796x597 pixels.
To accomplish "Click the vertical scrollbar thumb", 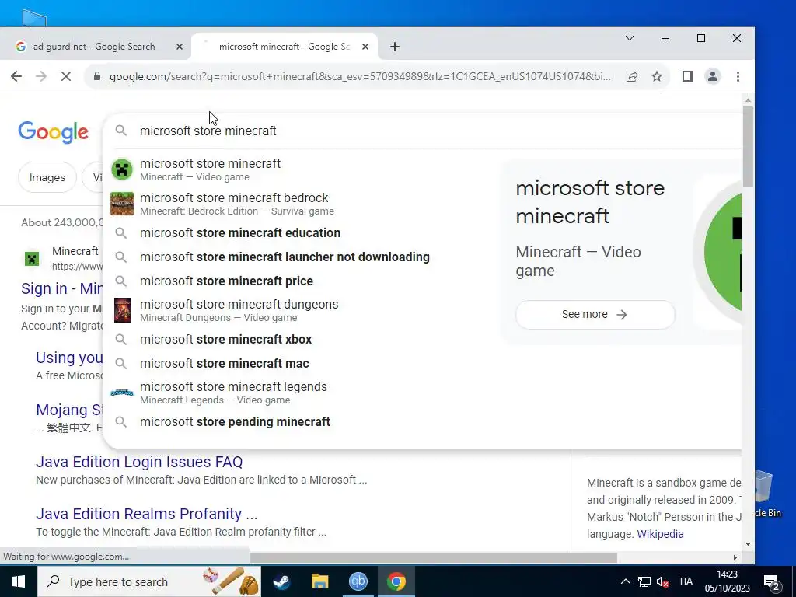I will click(748, 147).
